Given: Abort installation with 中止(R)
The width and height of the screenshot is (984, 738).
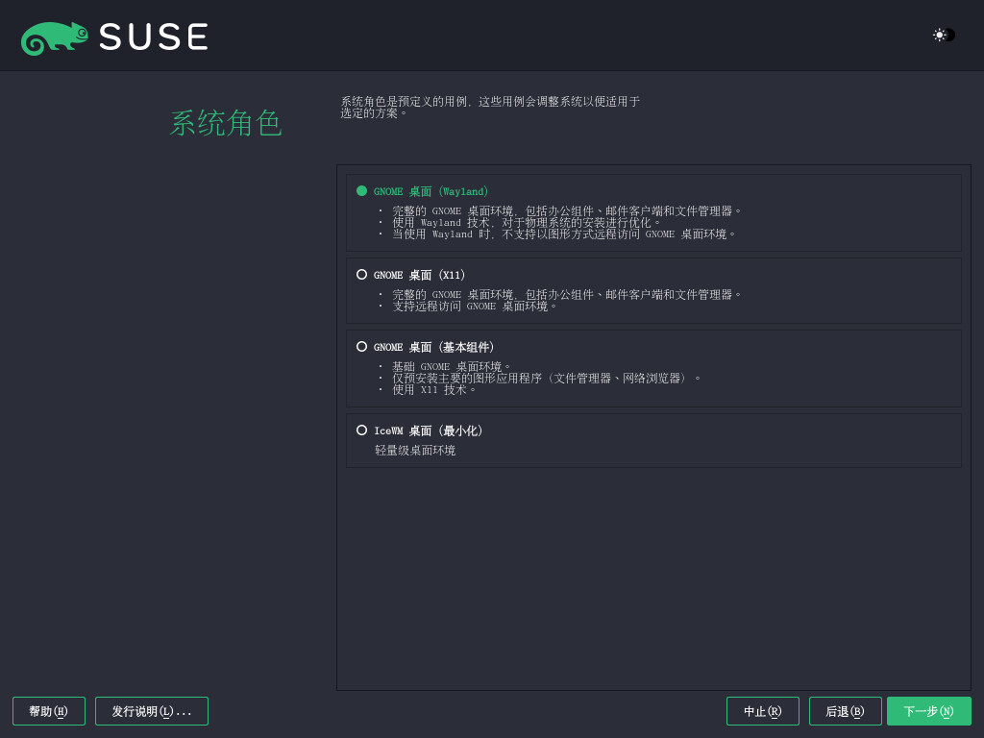Looking at the screenshot, I should (762, 711).
